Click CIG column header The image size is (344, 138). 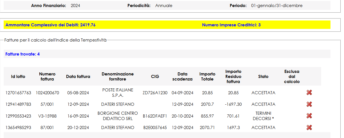(x=155, y=76)
